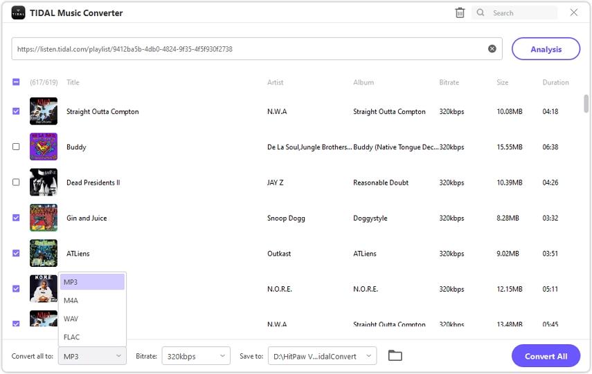
Task: Open the Convert all to format dropdown
Action: coord(92,356)
